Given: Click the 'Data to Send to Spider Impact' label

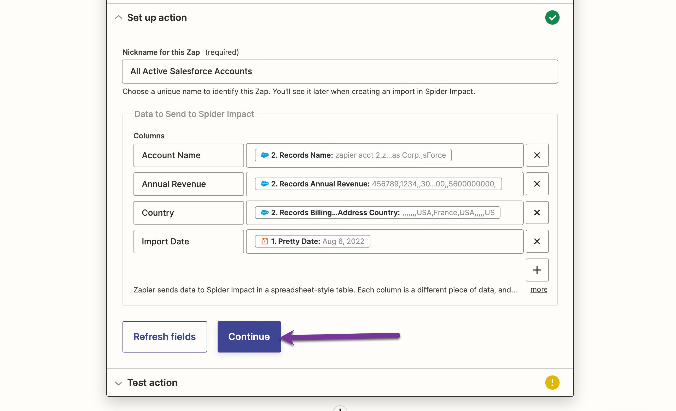Looking at the screenshot, I should click(x=194, y=114).
